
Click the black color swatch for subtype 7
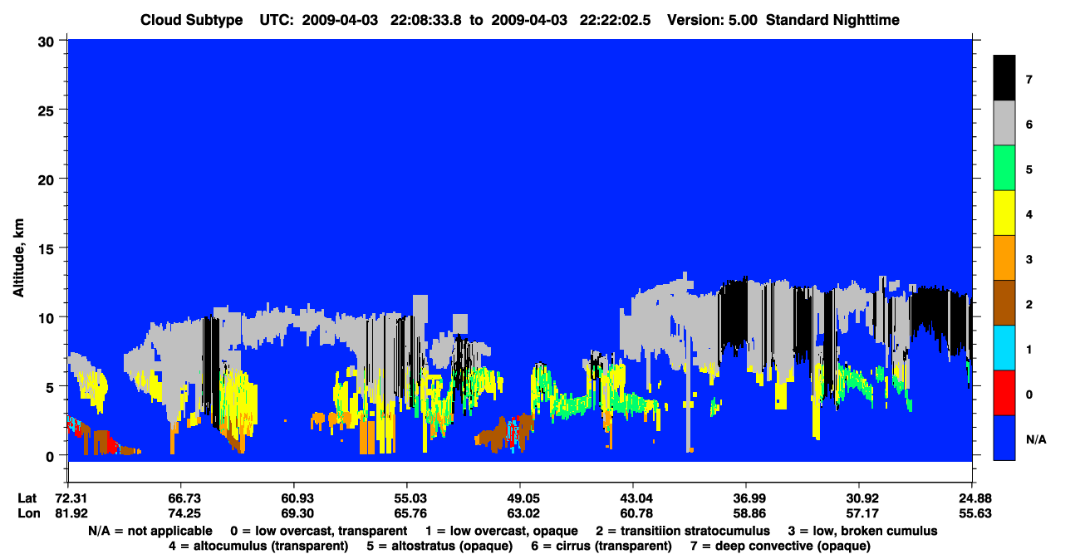click(1004, 78)
